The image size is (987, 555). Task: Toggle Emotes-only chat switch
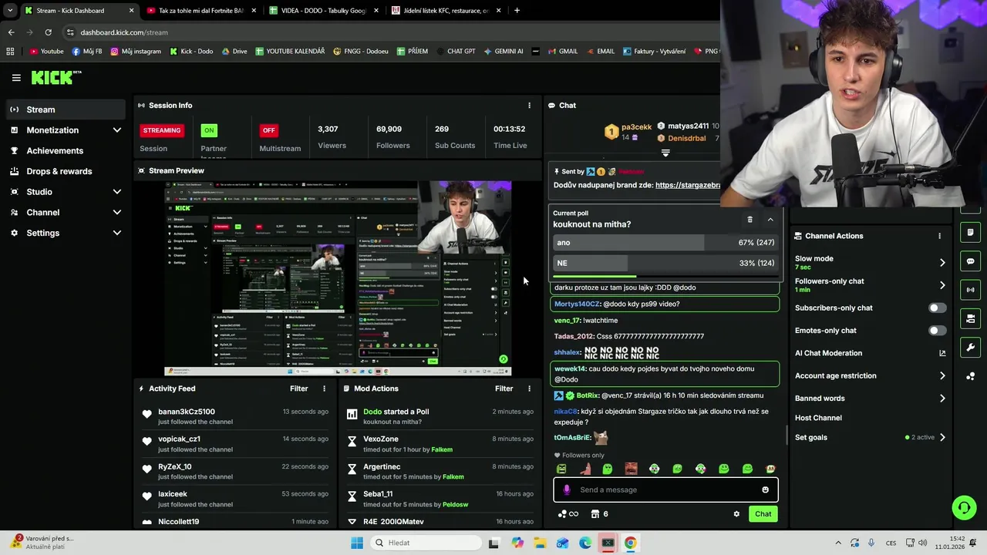click(937, 331)
